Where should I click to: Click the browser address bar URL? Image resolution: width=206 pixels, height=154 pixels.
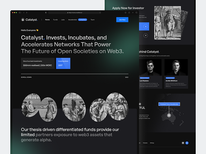click(75, 13)
